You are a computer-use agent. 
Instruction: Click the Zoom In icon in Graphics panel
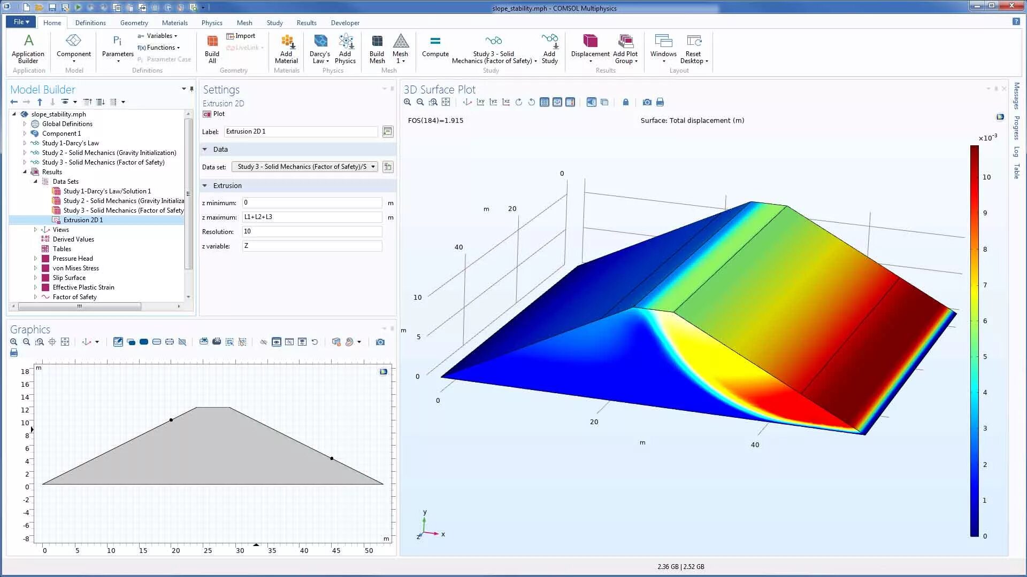point(14,342)
